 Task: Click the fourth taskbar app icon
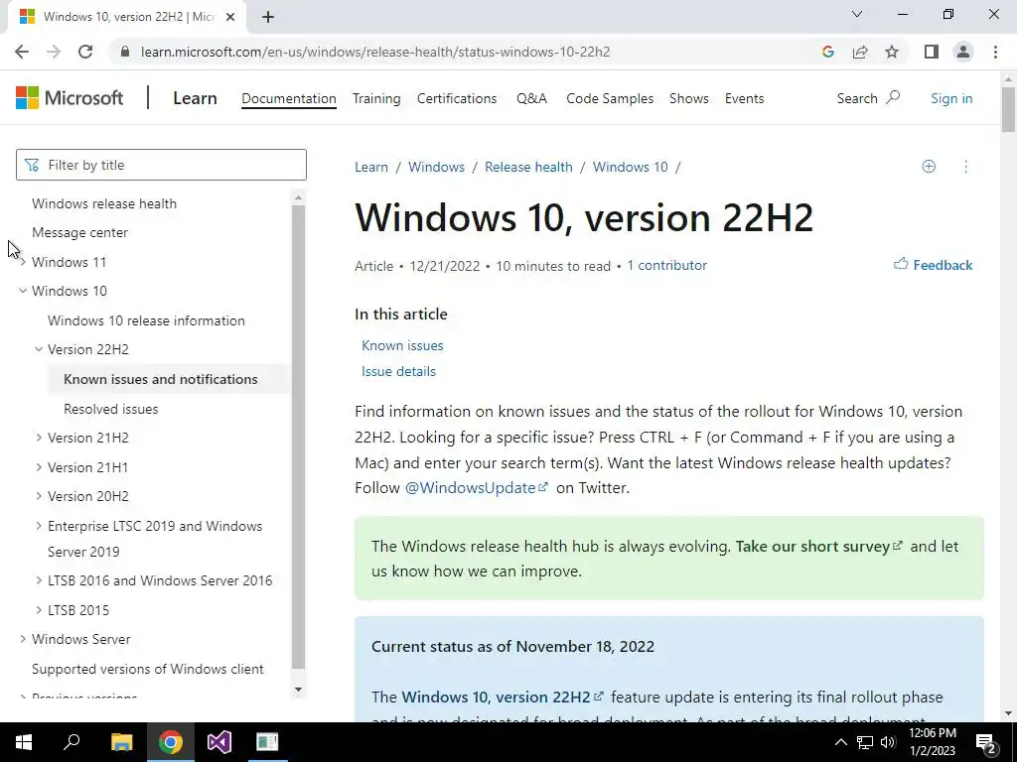coord(266,742)
